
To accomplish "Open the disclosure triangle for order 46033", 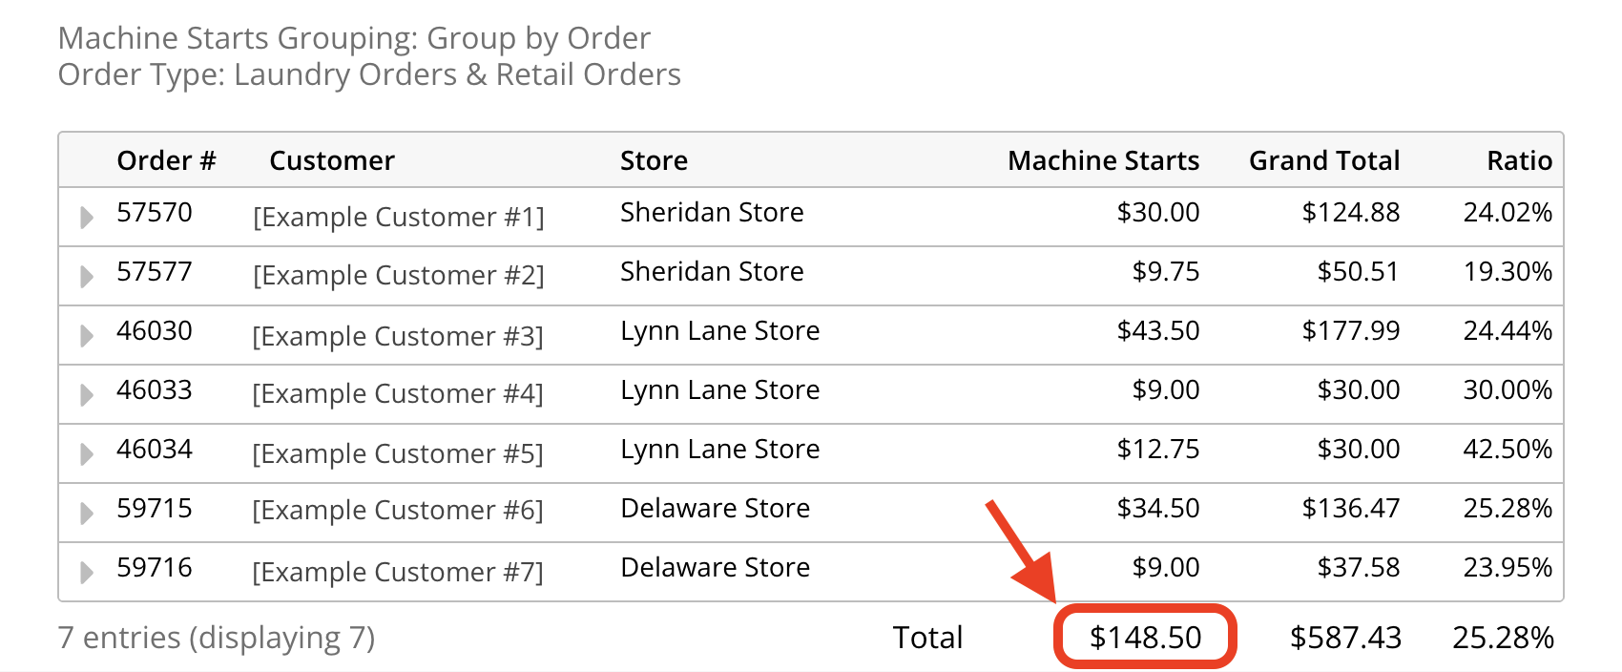I will pyautogui.click(x=85, y=394).
